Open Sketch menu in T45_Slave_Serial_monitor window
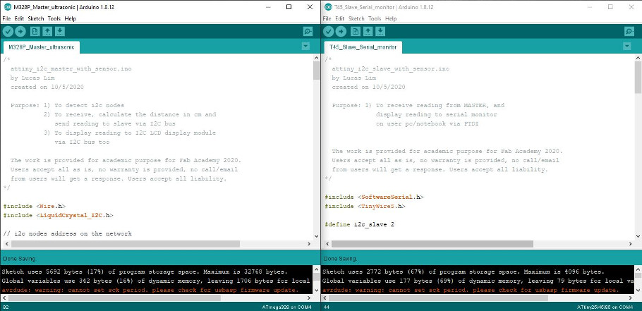 [356, 18]
